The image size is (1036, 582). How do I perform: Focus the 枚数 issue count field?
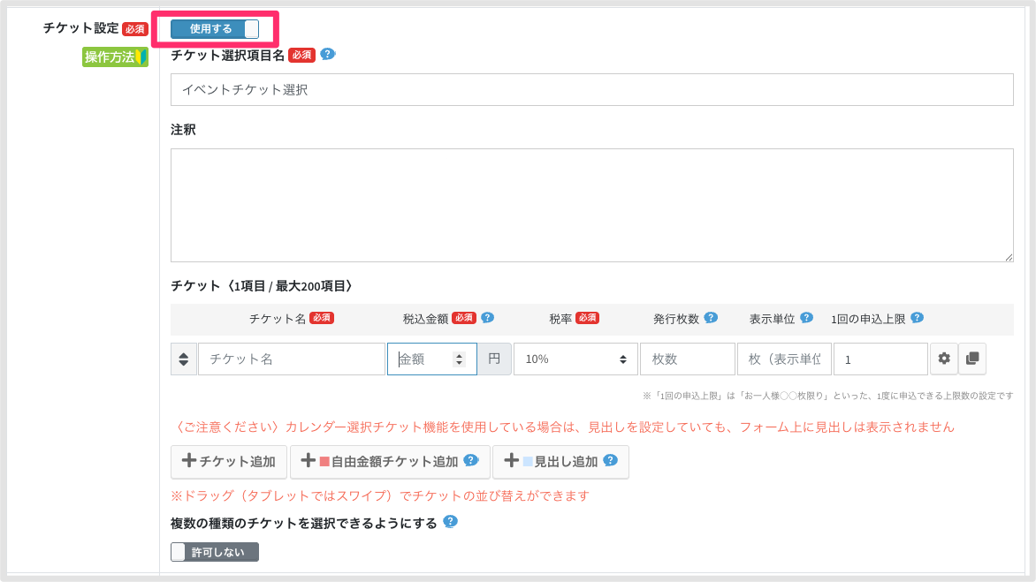(687, 359)
